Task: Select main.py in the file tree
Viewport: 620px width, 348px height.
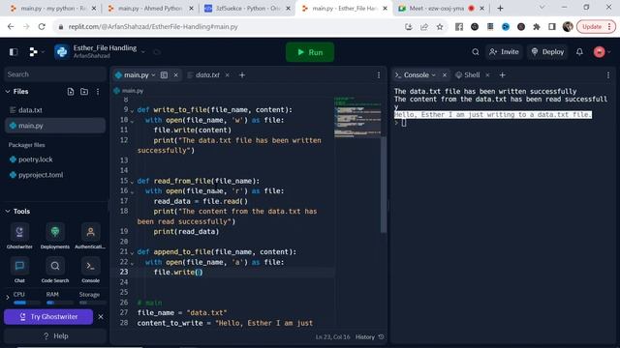Action: point(55,126)
